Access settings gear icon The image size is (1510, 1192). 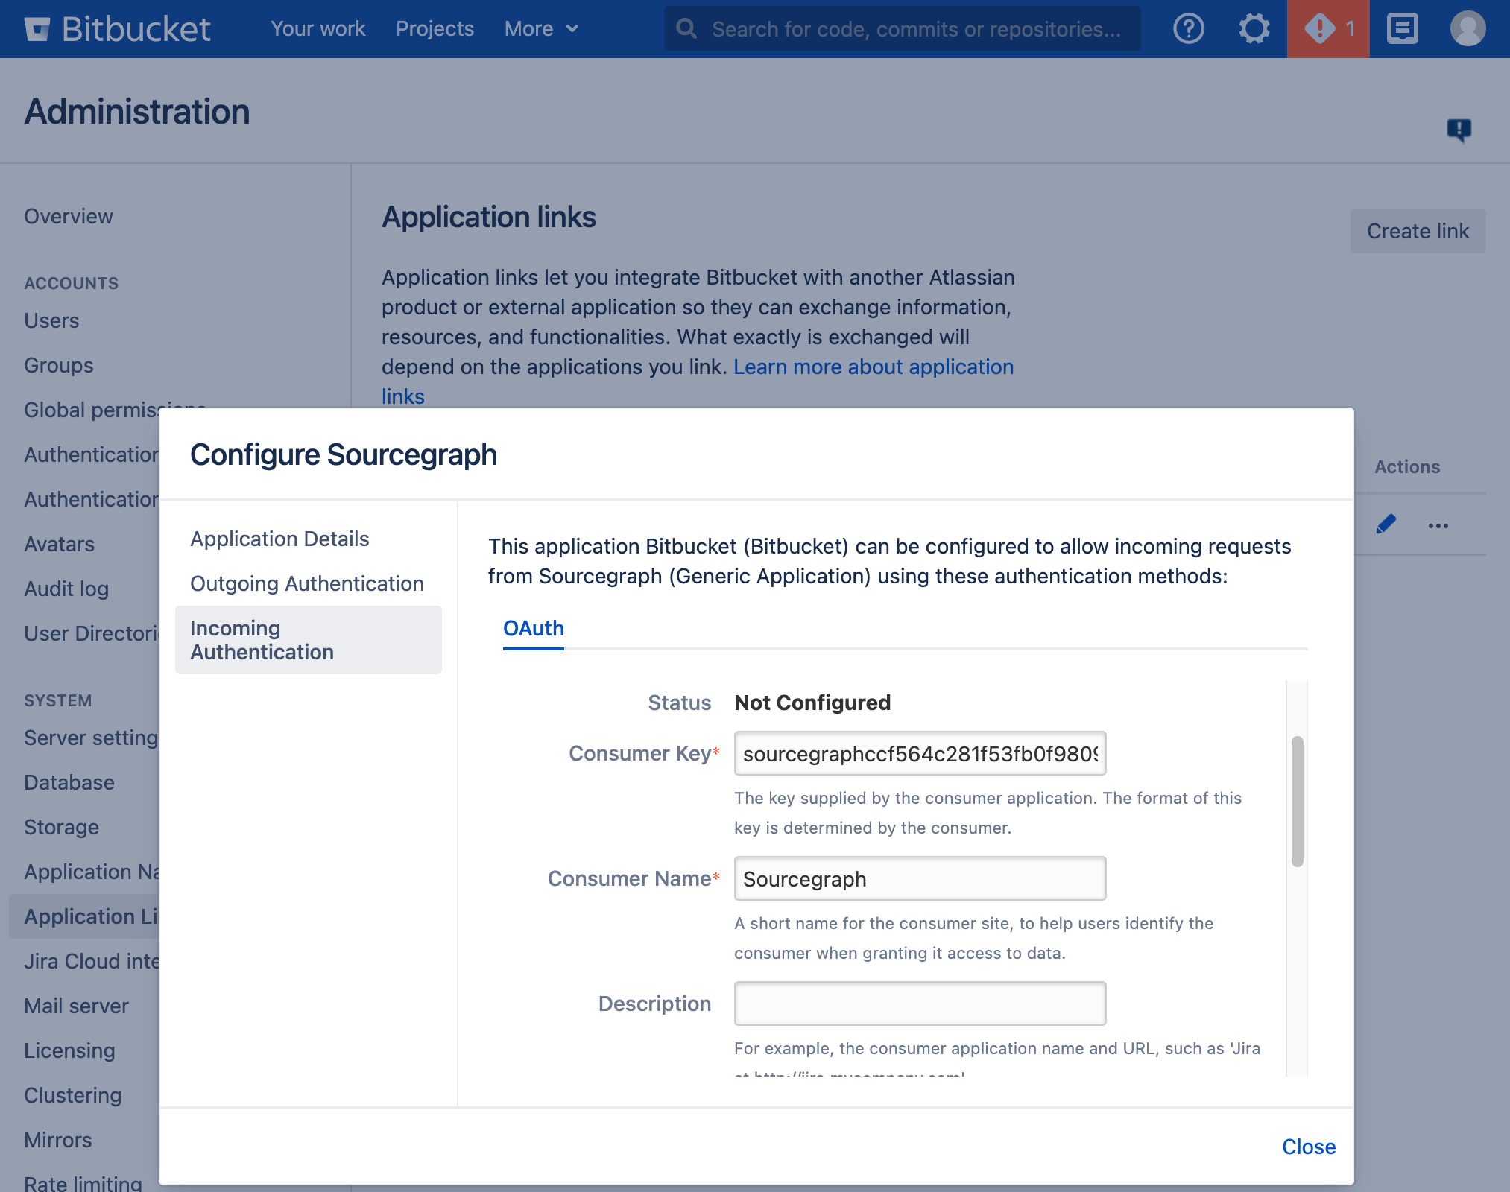(1254, 28)
